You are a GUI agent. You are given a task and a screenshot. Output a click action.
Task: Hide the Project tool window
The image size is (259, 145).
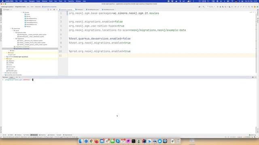pos(57,10)
